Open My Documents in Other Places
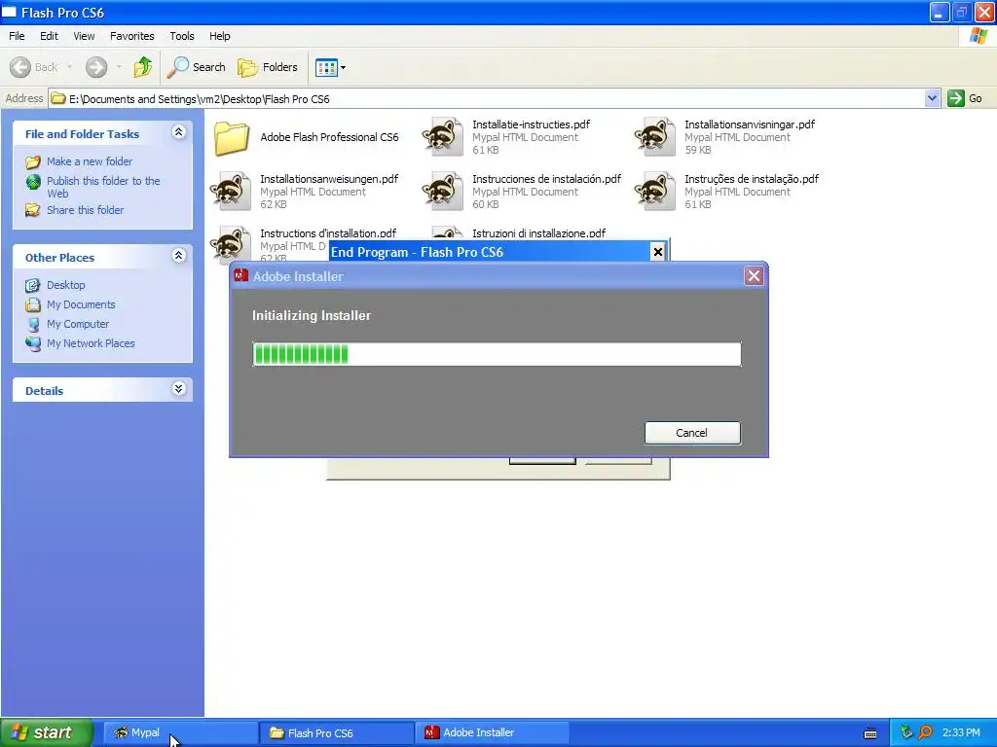Image resolution: width=997 pixels, height=747 pixels. [81, 304]
